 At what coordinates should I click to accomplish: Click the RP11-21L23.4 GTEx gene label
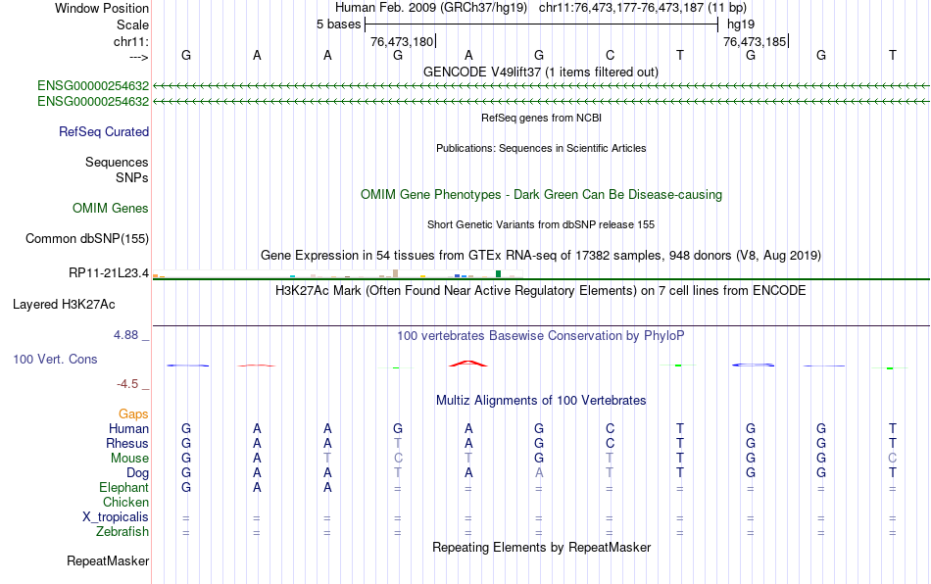coord(108,273)
